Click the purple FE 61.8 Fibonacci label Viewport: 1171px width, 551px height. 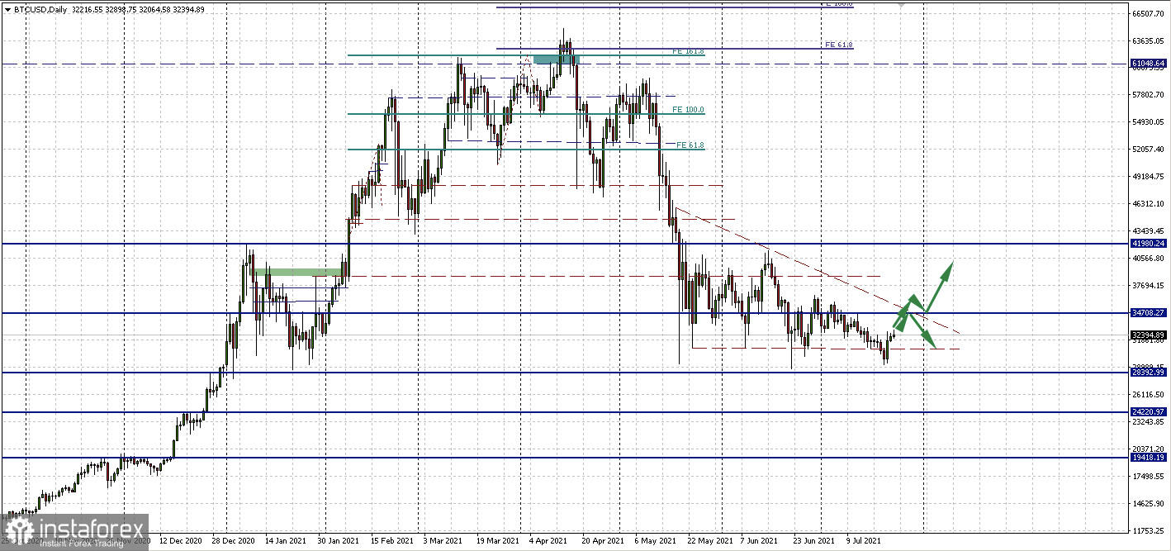(x=838, y=45)
